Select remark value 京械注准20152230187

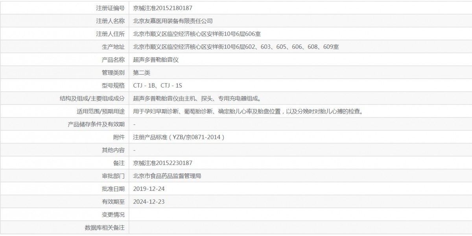(163, 163)
